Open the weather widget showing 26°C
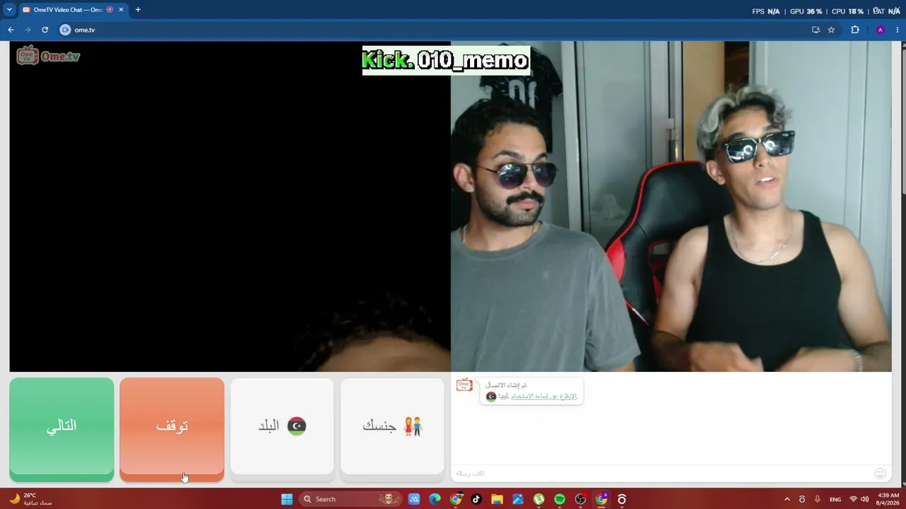 [30, 499]
